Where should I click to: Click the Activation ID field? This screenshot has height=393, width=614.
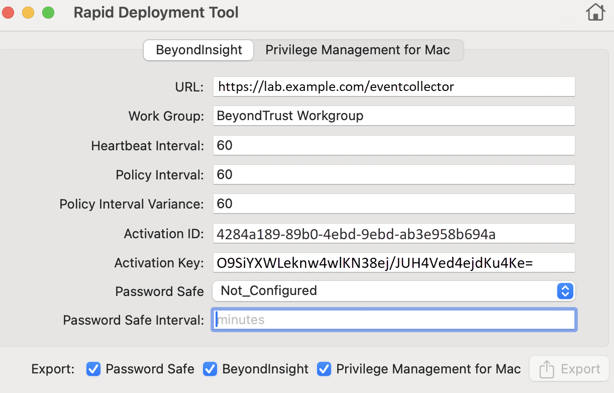click(394, 233)
